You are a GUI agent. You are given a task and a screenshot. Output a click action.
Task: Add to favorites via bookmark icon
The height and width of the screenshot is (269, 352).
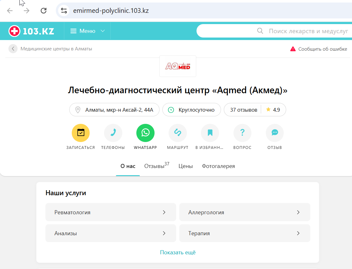point(210,133)
